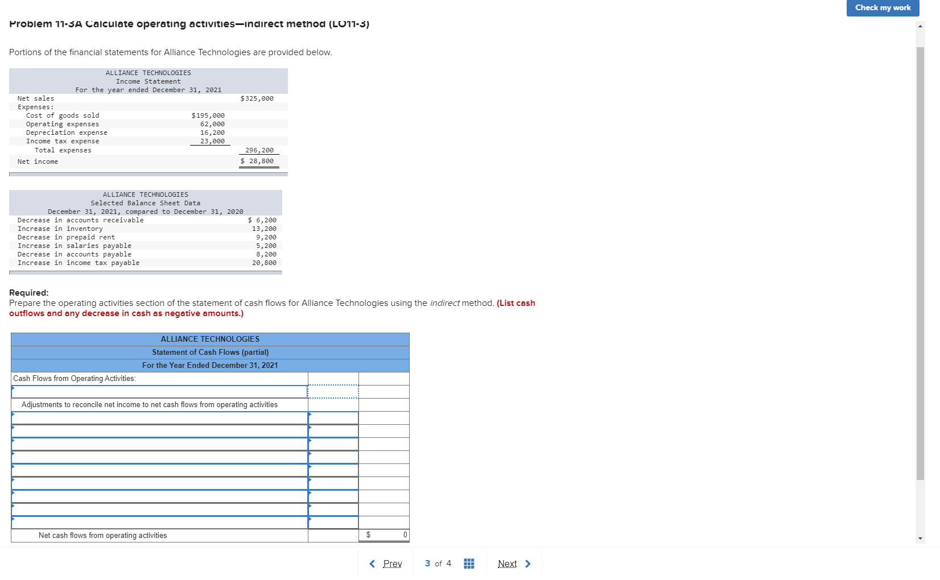This screenshot has height=580, width=940.
Task: Select the dotted net income amount cell
Action: point(333,391)
